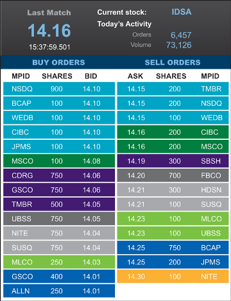Click the BUY ORDERS header

click(58, 62)
